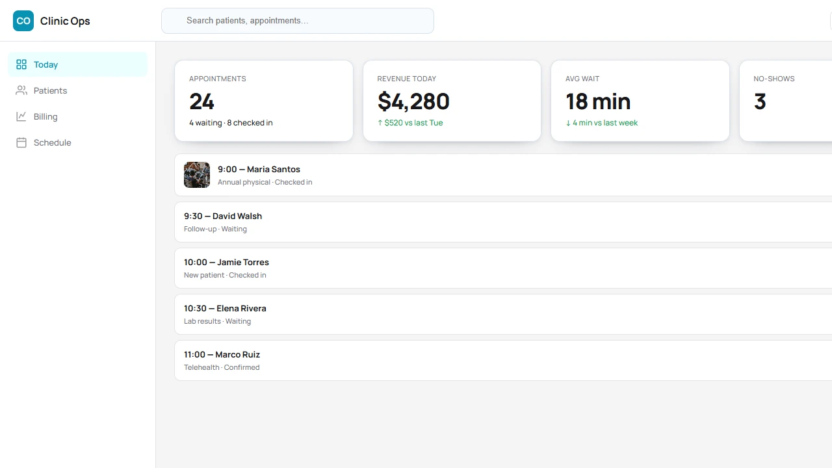Select the 10:00 — Jamie Torres appointment
832x468 pixels.
[x=503, y=268]
